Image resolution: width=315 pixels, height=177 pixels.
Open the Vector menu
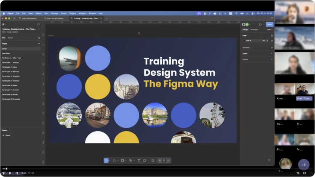point(64,13)
